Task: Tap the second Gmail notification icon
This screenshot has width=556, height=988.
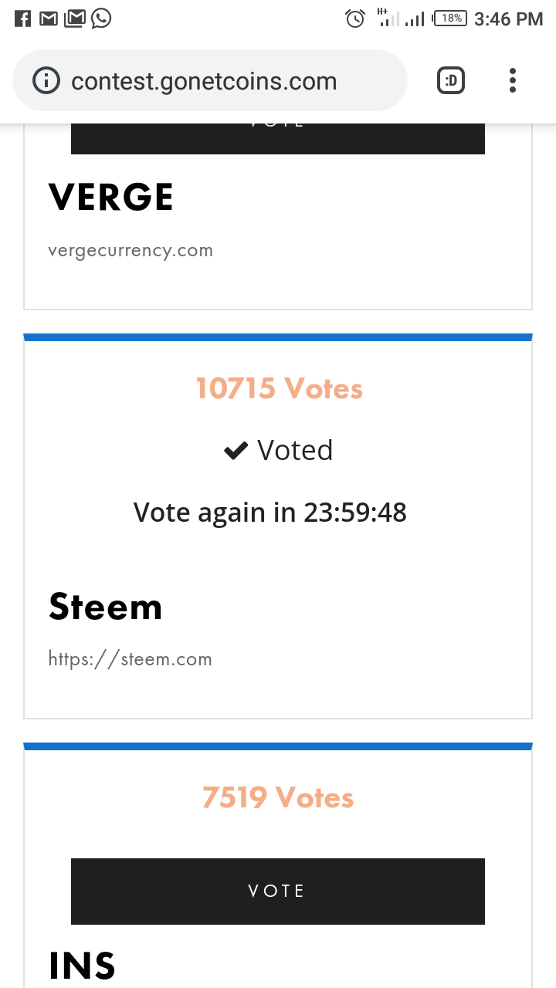Action: tap(74, 19)
